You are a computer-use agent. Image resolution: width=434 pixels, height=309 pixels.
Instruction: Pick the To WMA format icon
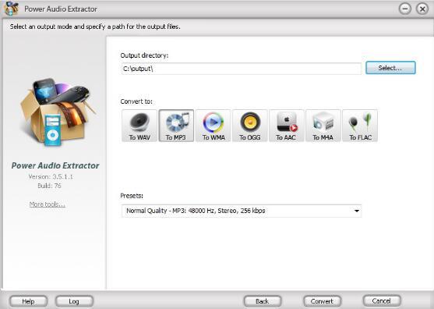click(x=213, y=126)
